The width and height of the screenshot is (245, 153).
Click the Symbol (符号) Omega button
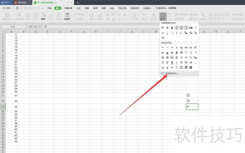[x=163, y=16]
